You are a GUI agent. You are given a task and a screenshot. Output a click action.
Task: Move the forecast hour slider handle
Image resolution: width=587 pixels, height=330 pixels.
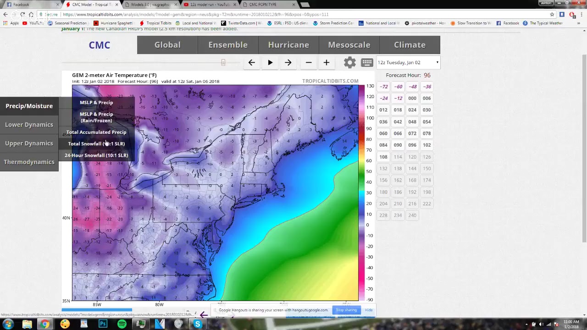coord(223,62)
